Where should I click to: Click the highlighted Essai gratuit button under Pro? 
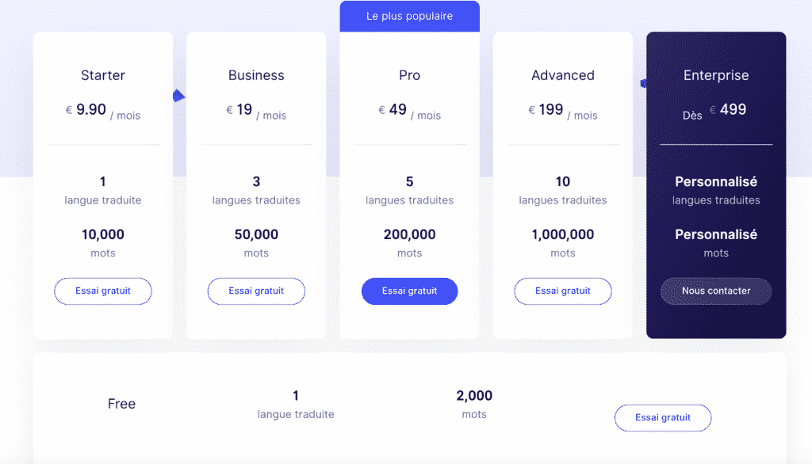click(409, 291)
